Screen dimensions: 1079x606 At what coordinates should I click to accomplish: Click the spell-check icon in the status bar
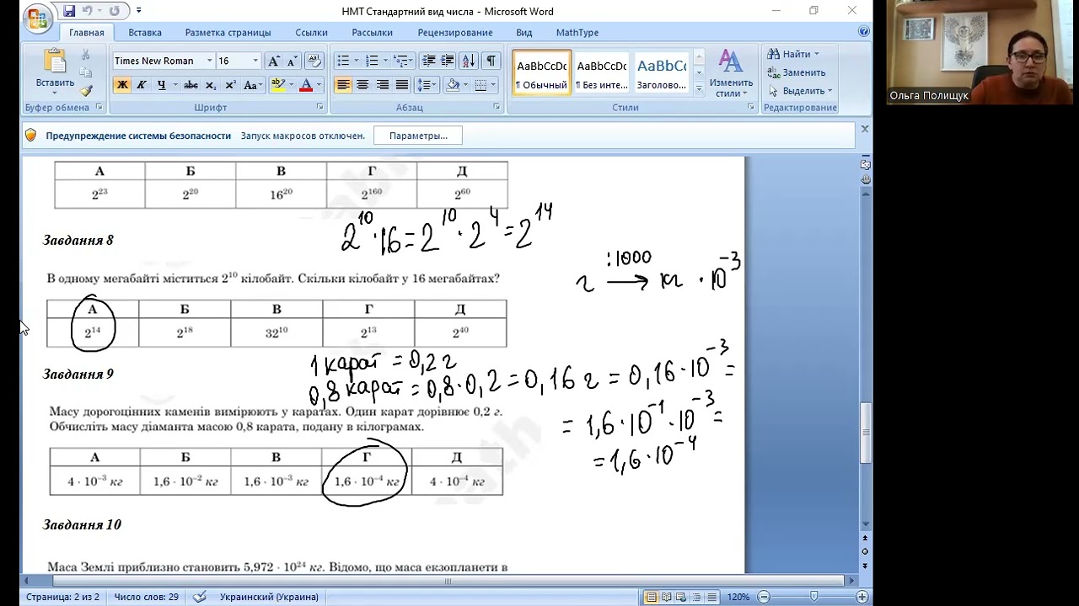click(x=200, y=597)
